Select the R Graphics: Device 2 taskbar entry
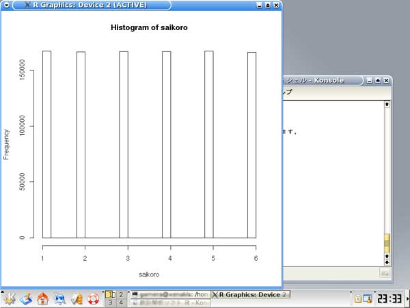This screenshot has width=410, height=308. 250,294
